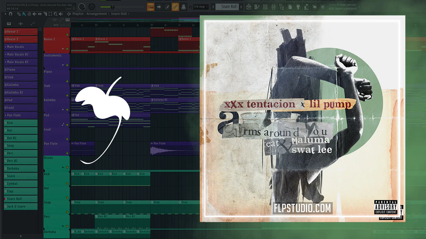
Task: Click the green master slider handle
Action: coord(112,7)
